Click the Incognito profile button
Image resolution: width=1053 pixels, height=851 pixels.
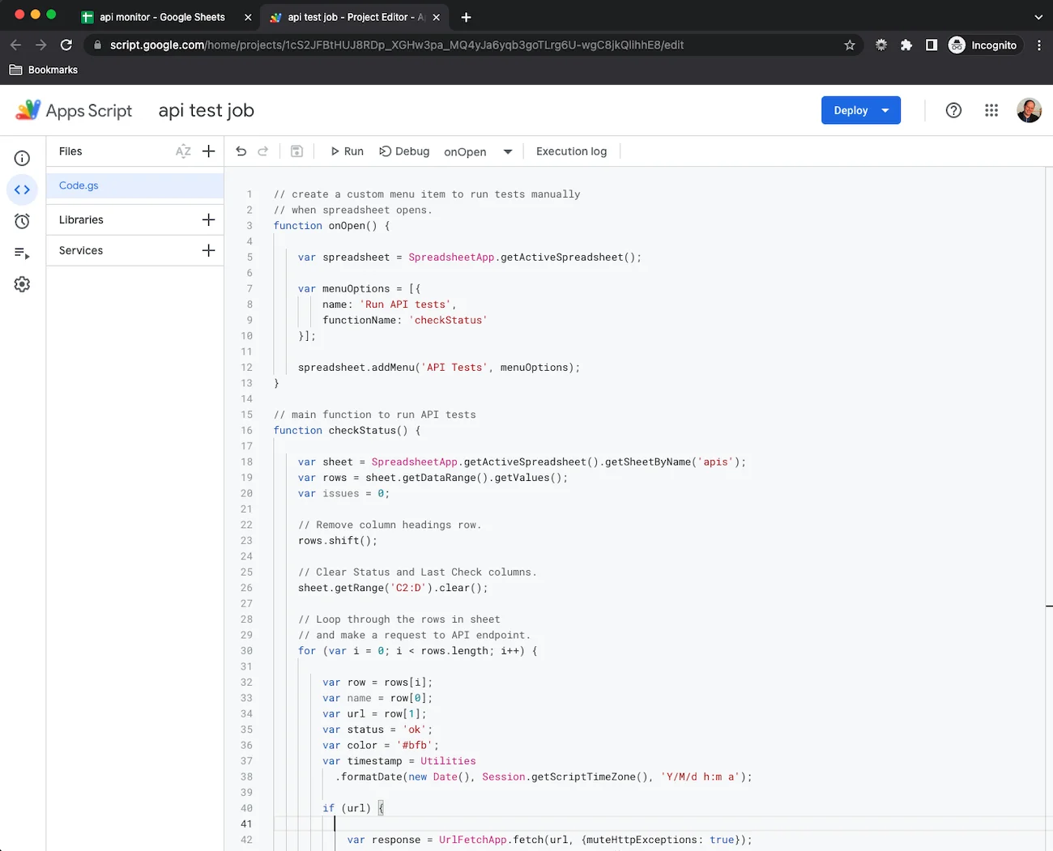(983, 45)
